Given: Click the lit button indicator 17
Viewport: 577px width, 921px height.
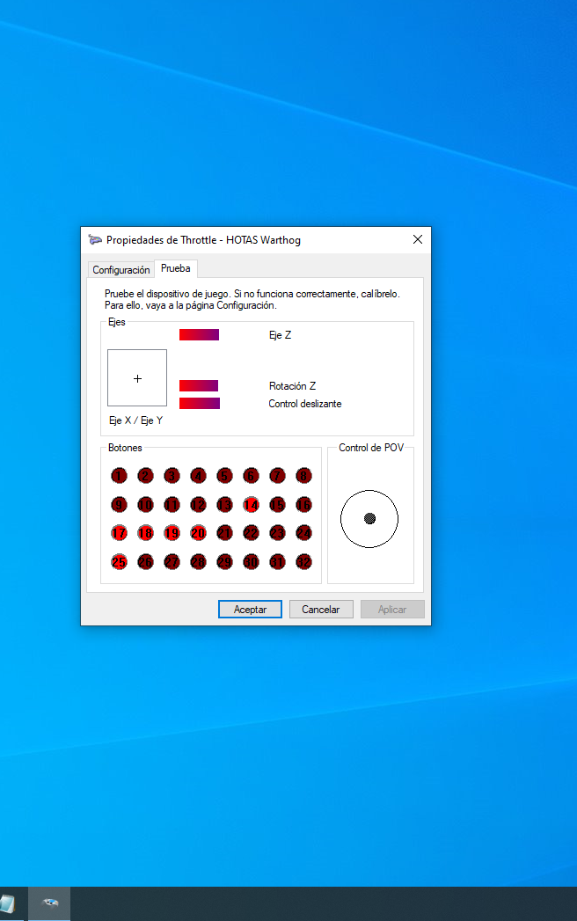Looking at the screenshot, I should coord(120,533).
